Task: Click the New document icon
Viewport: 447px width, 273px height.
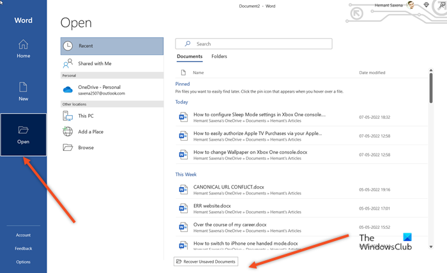Action: click(23, 88)
